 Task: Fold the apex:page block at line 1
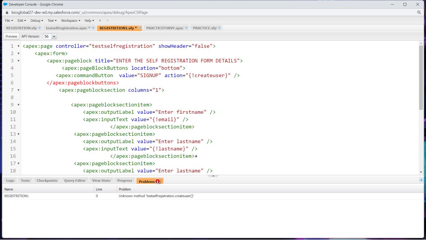click(x=18, y=46)
